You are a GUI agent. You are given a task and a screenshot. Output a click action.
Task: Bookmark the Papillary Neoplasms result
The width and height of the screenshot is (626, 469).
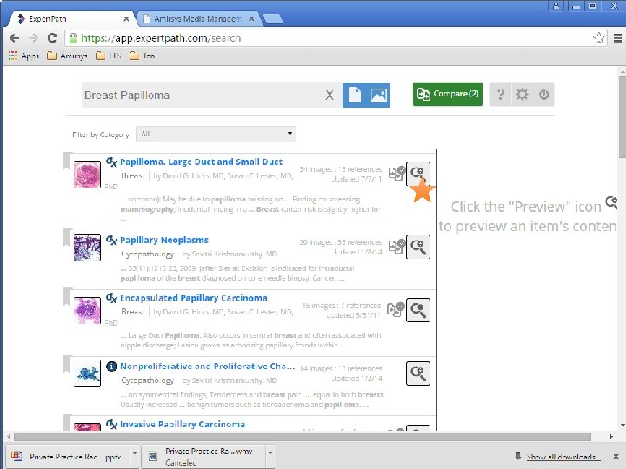click(67, 237)
